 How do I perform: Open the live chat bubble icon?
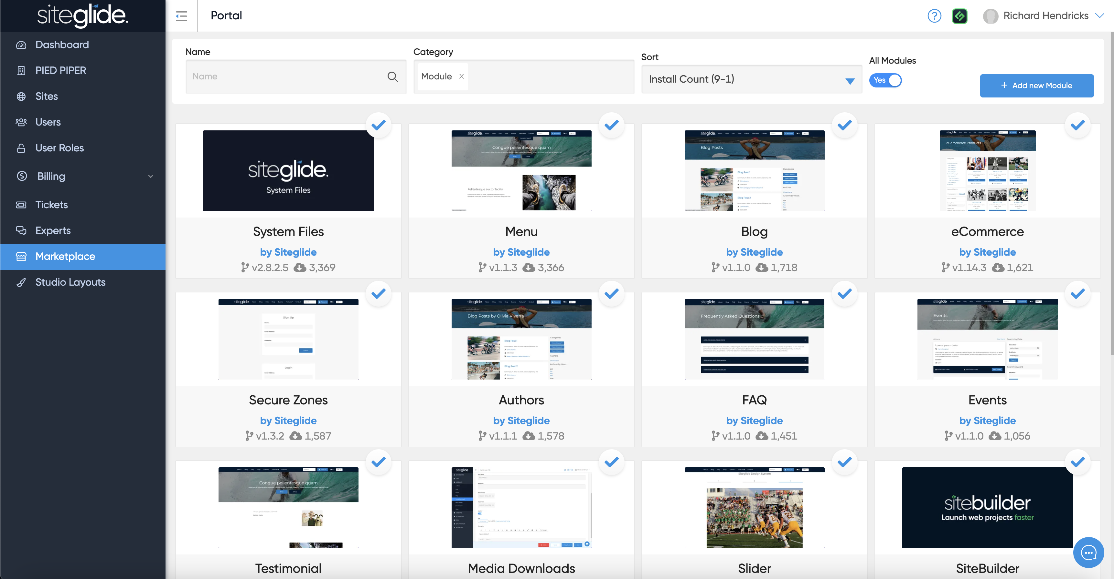coord(1088,552)
